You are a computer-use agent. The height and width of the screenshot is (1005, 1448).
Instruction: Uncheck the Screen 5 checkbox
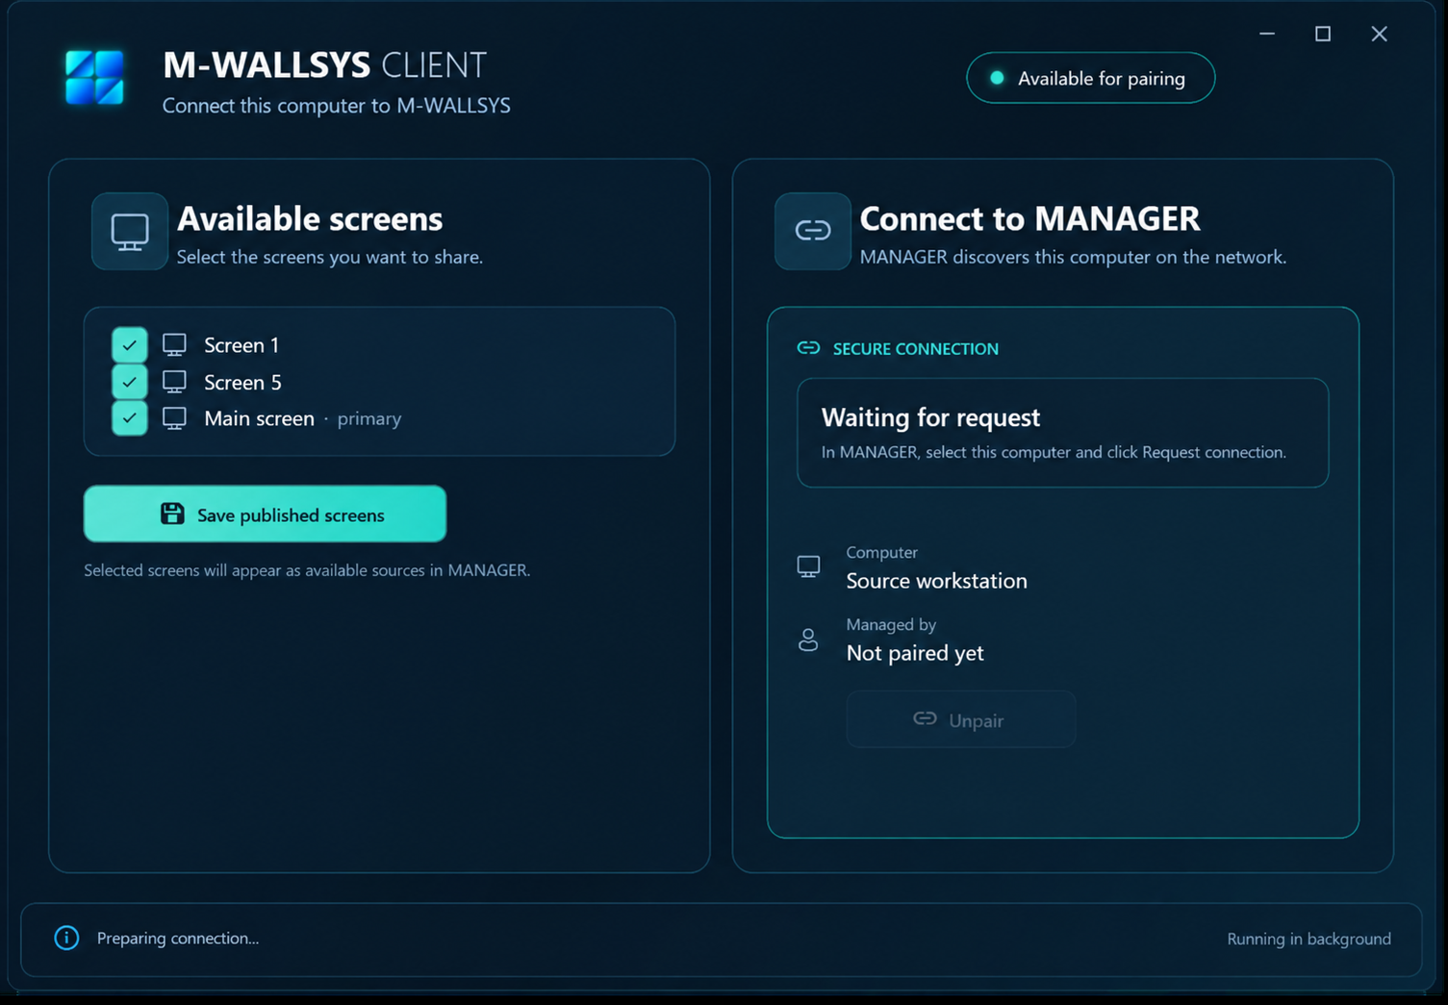pyautogui.click(x=130, y=382)
